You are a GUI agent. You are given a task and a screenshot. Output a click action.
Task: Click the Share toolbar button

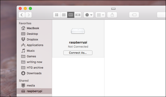coord(112,15)
